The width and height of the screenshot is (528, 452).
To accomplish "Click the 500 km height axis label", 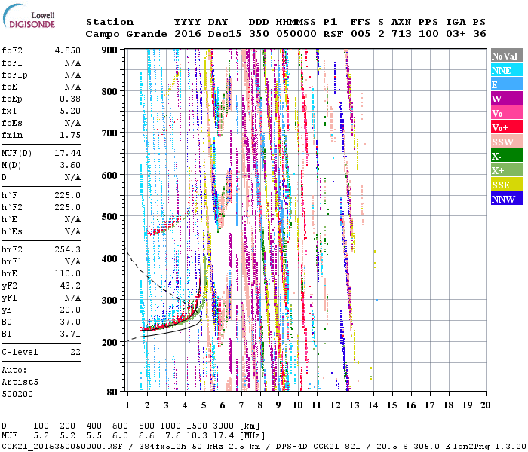I will tap(109, 217).
